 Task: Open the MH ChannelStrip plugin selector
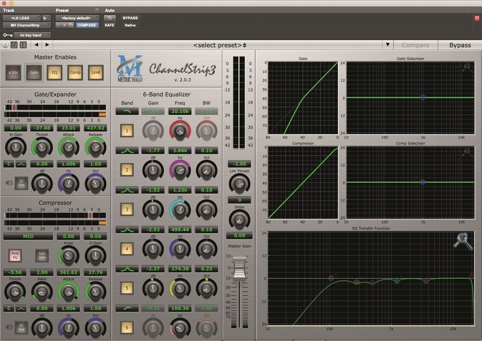pyautogui.click(x=27, y=25)
